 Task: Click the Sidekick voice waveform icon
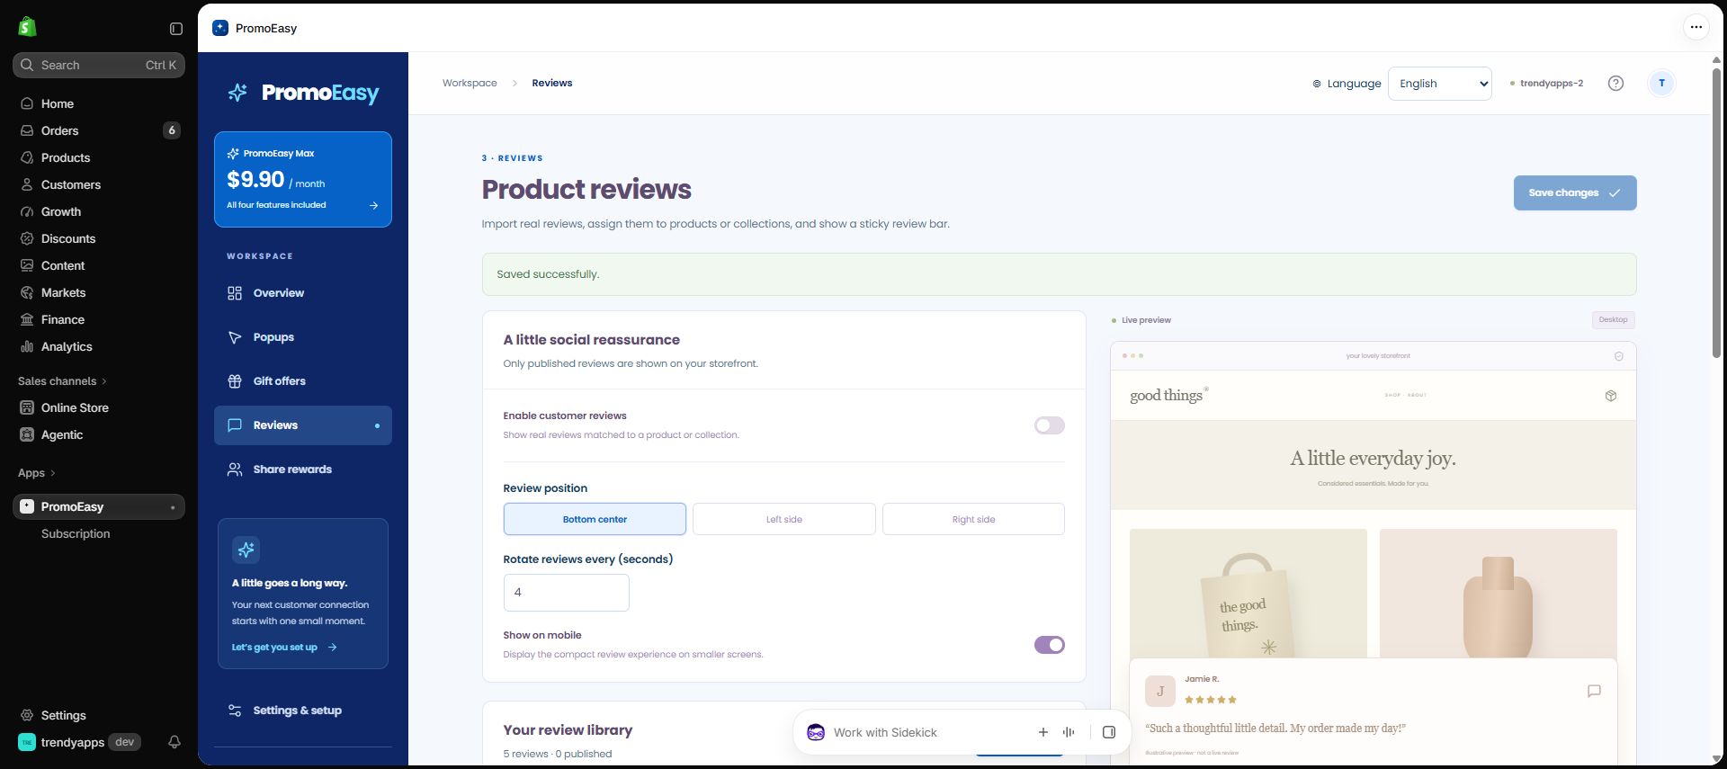(x=1069, y=732)
